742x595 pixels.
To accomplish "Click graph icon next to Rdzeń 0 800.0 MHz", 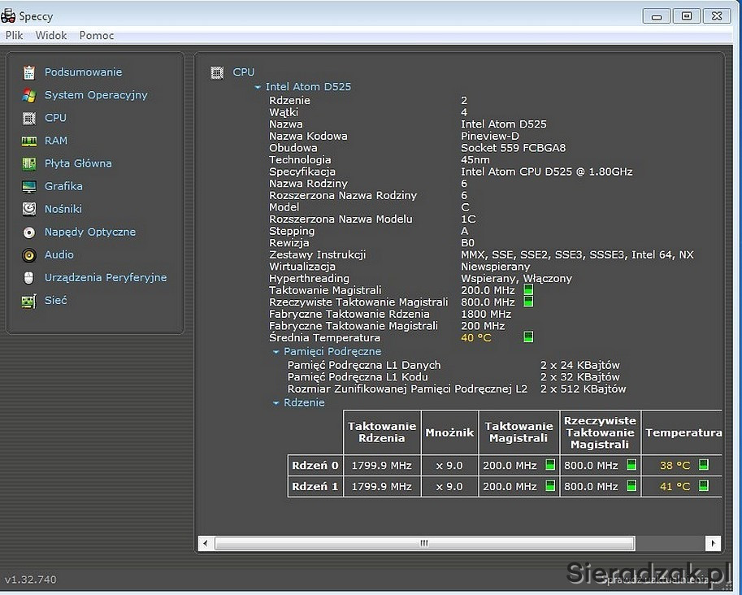I will 631,465.
